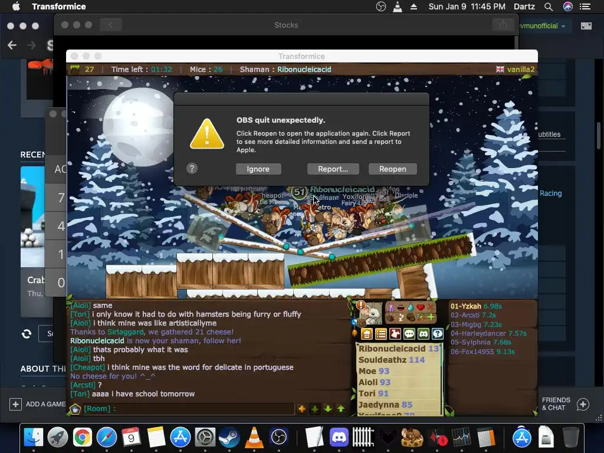The height and width of the screenshot is (453, 604).
Task: Open the speech bubble chat icon
Action: [x=409, y=334]
